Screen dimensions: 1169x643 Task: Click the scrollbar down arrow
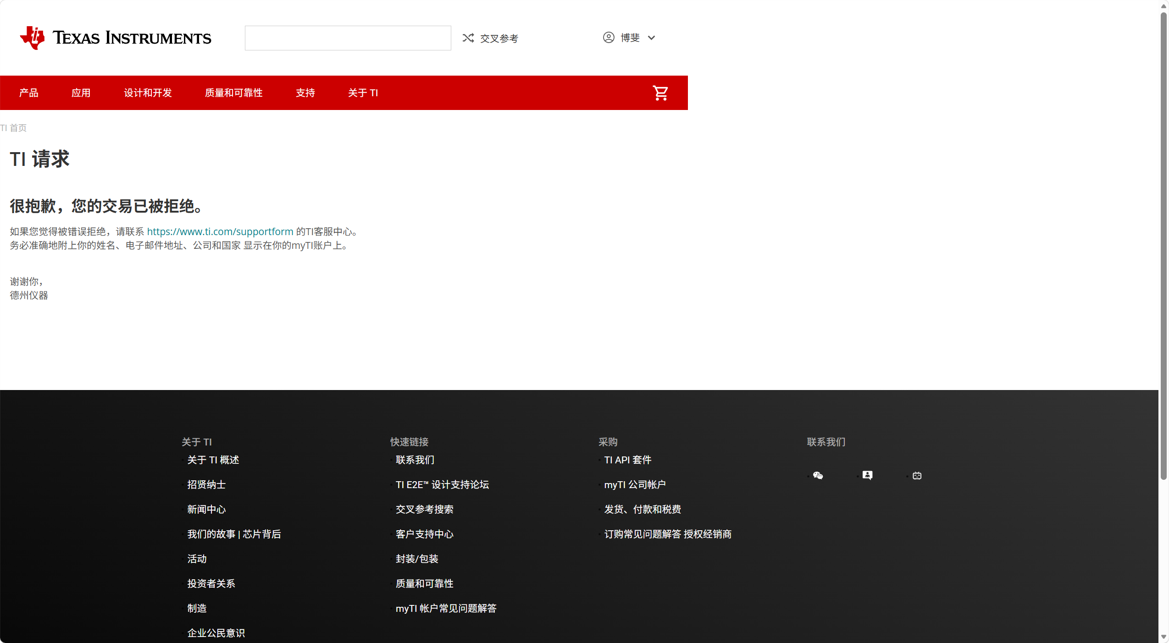point(1163,637)
